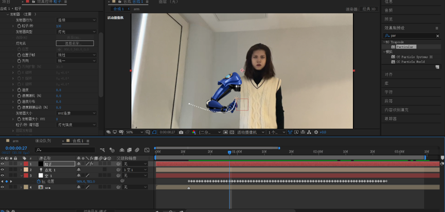
Task: Open the 项目 panel tab
Action: tap(6, 2)
